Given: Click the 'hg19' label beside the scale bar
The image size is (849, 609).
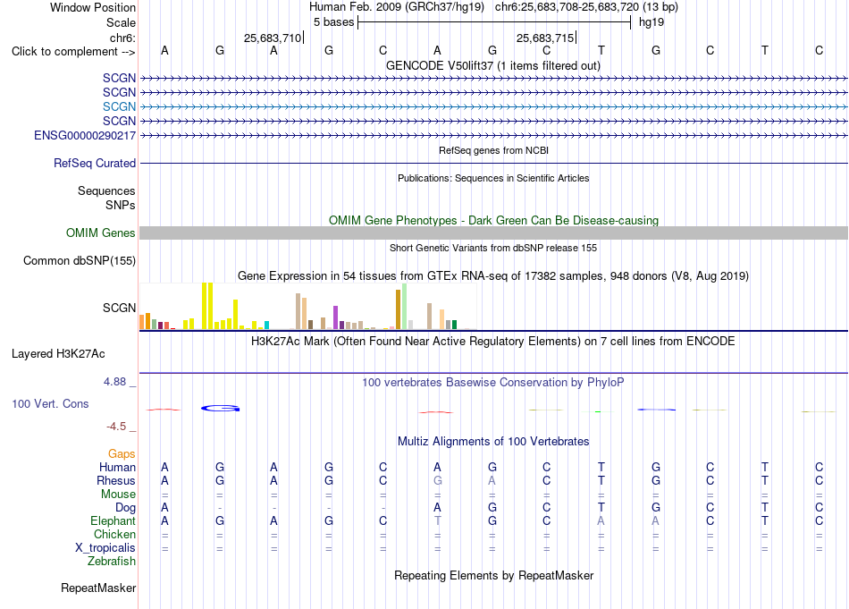Looking at the screenshot, I should 651,22.
